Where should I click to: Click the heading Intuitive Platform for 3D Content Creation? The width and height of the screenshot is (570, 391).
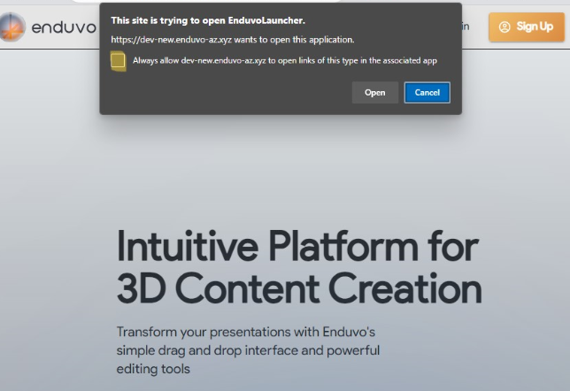tap(299, 267)
